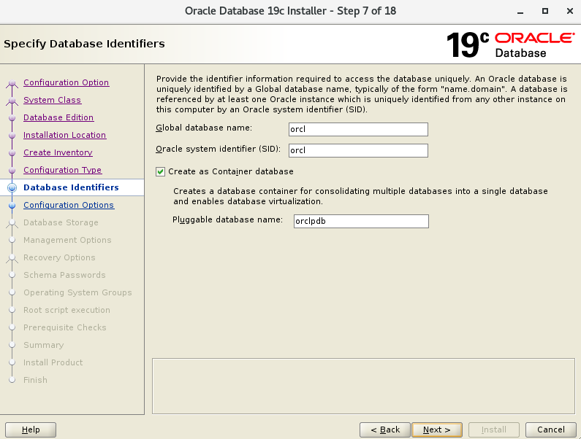Click the Finish step bullet icon
This screenshot has width=581, height=439.
(12, 380)
